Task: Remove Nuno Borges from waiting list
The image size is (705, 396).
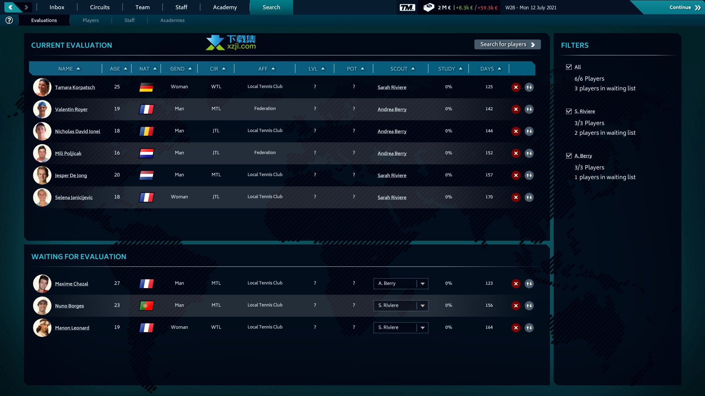Action: click(516, 305)
